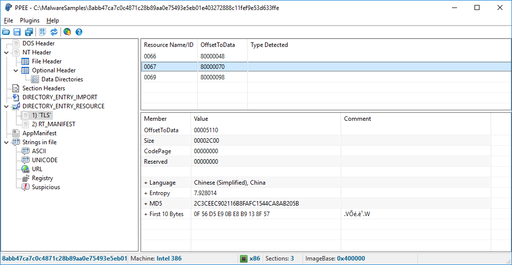Click the DIRECTORY_ENTRY_RESOURCE icon
Viewport: 512px width, 265px height.
tap(15, 106)
